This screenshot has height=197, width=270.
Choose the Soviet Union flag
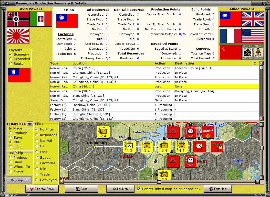tap(230, 52)
